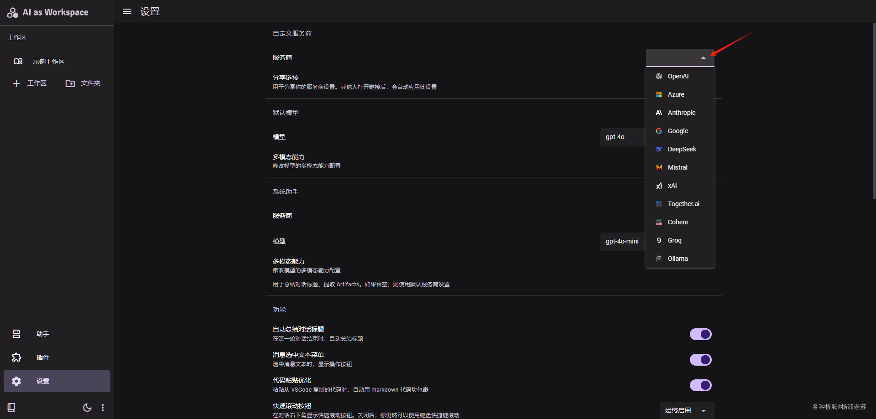Choose Groq from provider list

[680, 240]
